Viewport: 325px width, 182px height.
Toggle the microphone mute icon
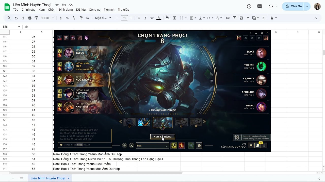pos(264,145)
